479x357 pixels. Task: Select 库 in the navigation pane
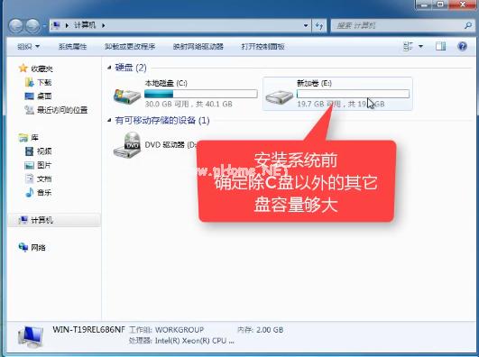[x=28, y=138]
